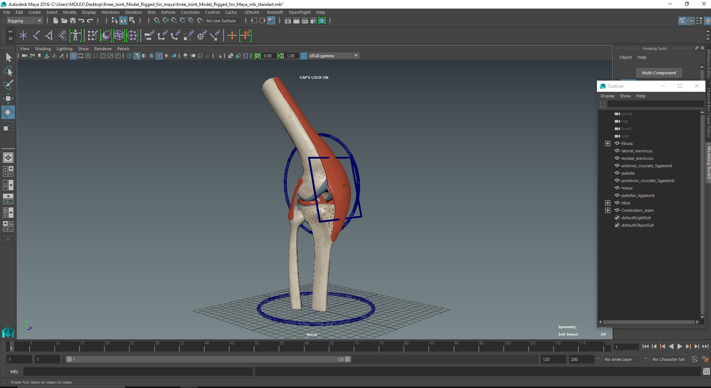Image resolution: width=711 pixels, height=388 pixels.
Task: Activate the Lasso select tool
Action: click(x=8, y=71)
